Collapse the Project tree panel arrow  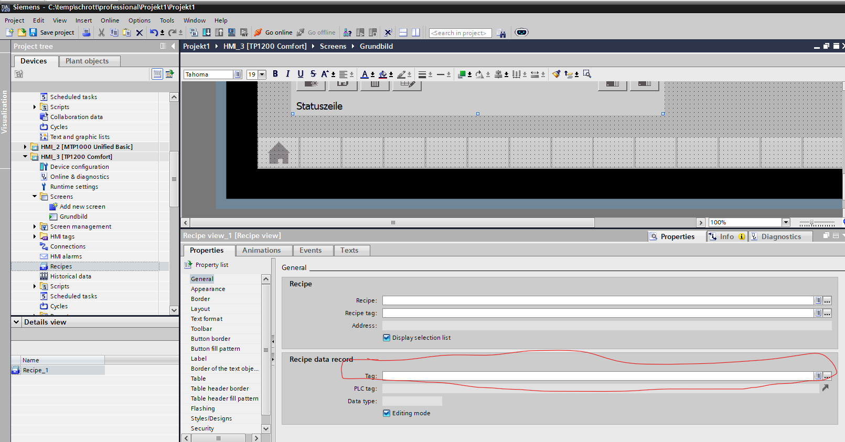pyautogui.click(x=173, y=46)
